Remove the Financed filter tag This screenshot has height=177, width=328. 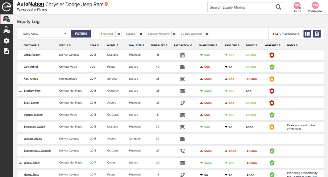[119, 34]
